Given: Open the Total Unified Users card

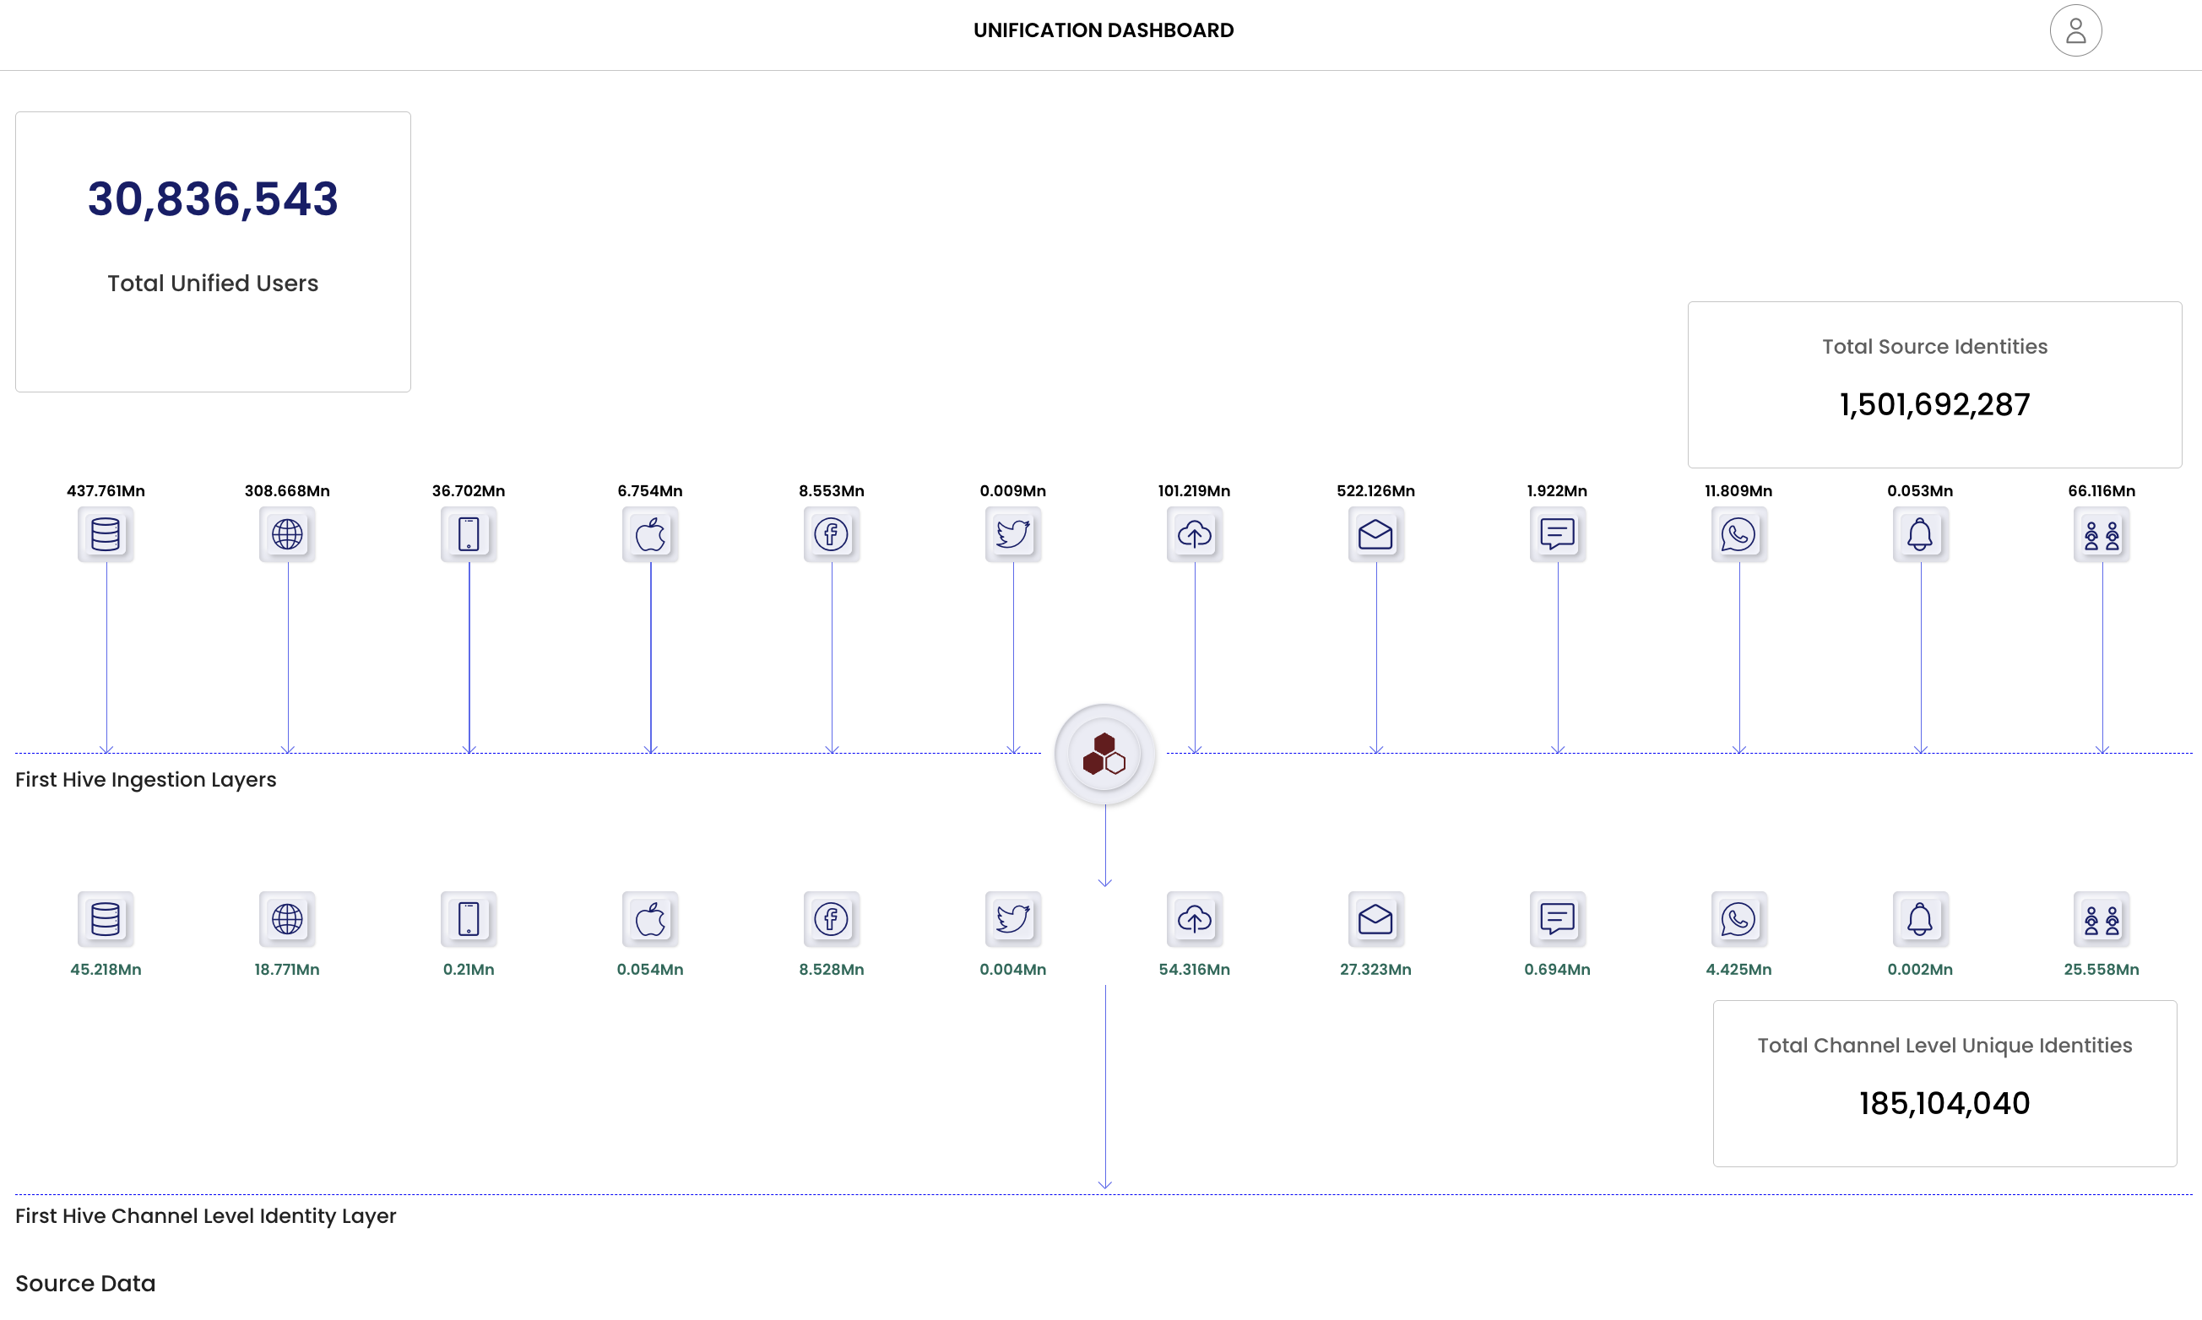Looking at the screenshot, I should [213, 251].
